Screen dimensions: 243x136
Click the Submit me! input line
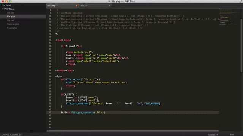click(x=93, y=61)
